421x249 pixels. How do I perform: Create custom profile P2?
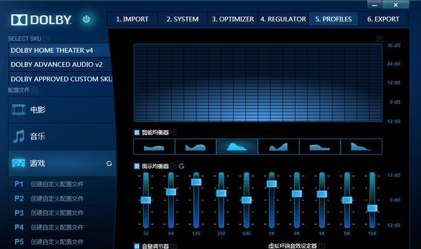tap(62, 199)
